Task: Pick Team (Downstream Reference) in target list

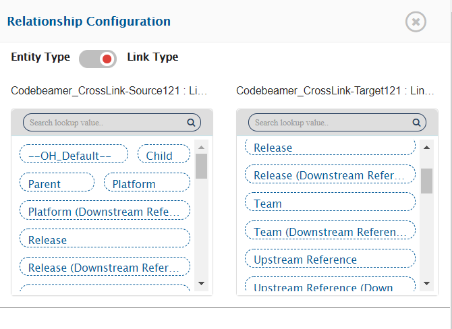Action: [330, 232]
